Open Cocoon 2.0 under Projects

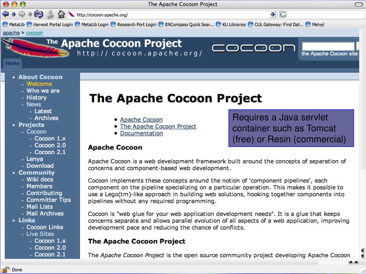pyautogui.click(x=50, y=145)
